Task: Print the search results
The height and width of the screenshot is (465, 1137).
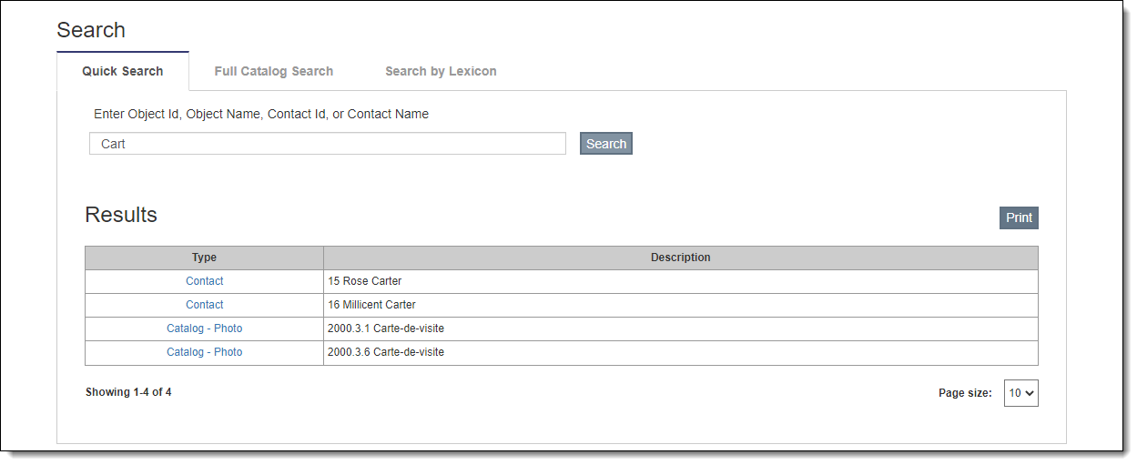Action: pyautogui.click(x=1019, y=218)
